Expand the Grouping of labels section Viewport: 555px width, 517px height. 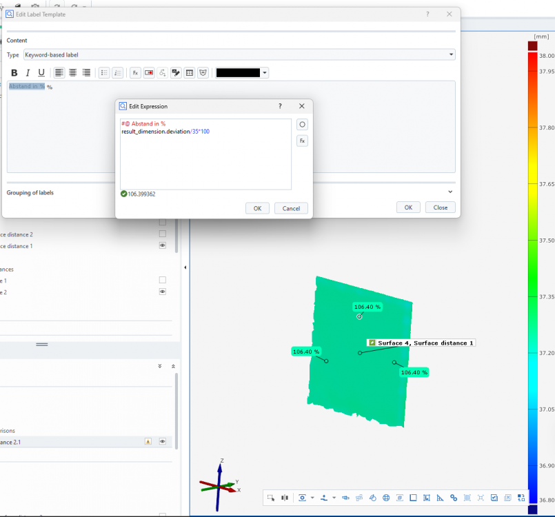click(x=450, y=192)
